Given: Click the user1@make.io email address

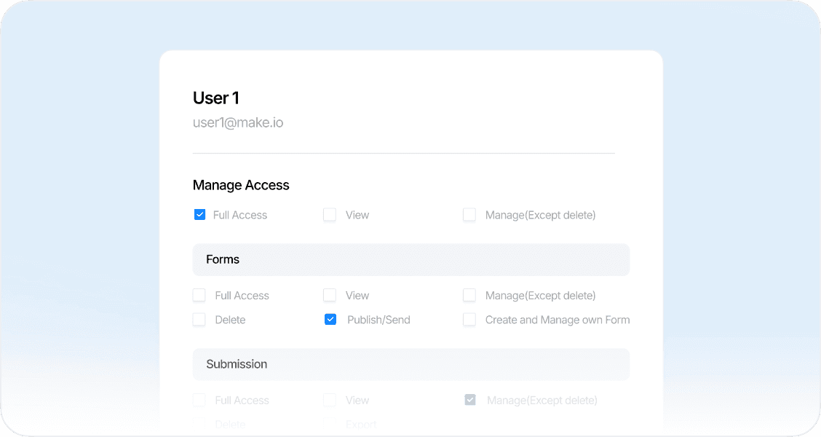Looking at the screenshot, I should [238, 122].
